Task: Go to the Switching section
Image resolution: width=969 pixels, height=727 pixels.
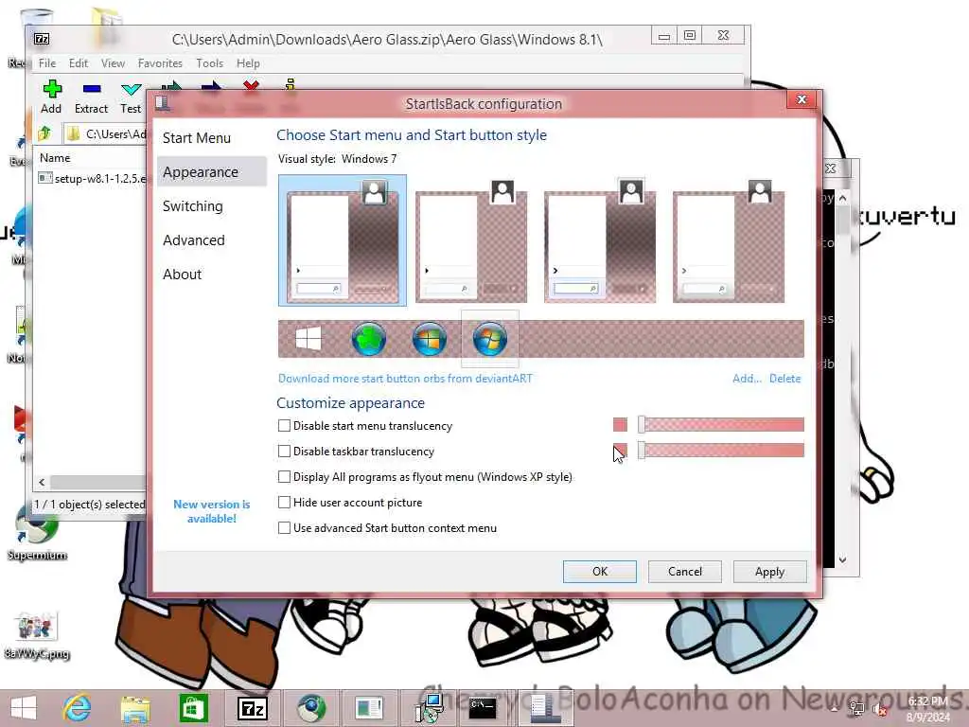Action: click(x=193, y=205)
